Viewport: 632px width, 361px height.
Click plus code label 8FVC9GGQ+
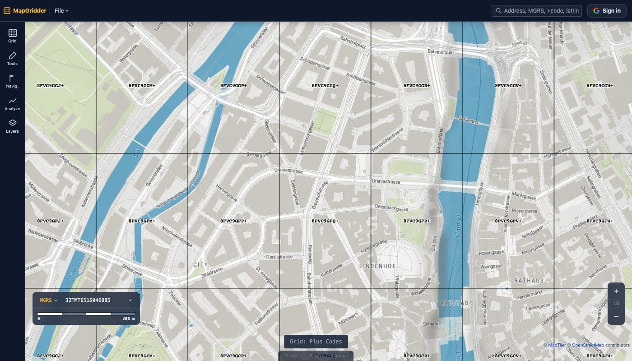(325, 85)
